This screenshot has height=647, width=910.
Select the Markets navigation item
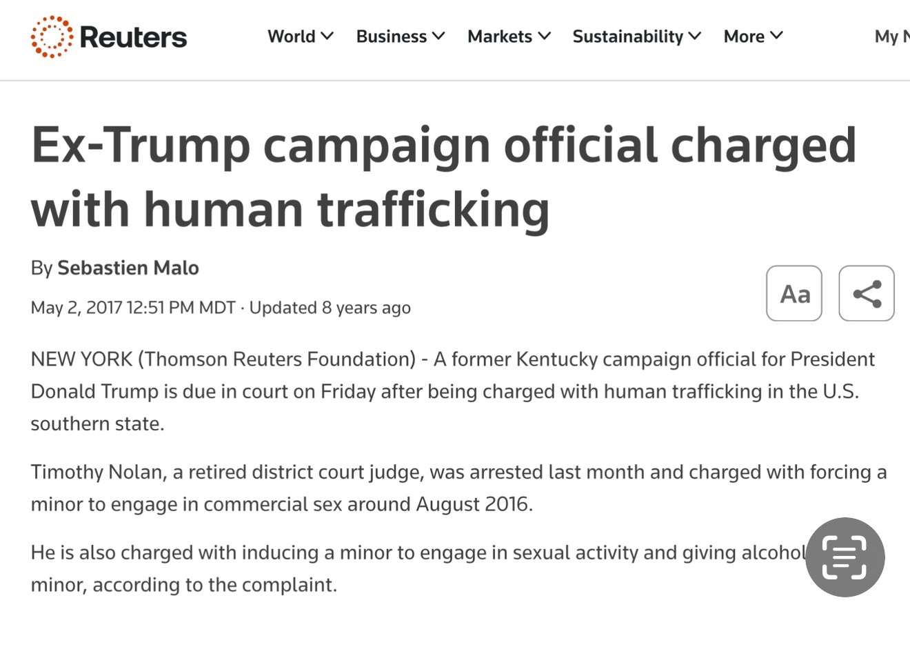coord(499,37)
